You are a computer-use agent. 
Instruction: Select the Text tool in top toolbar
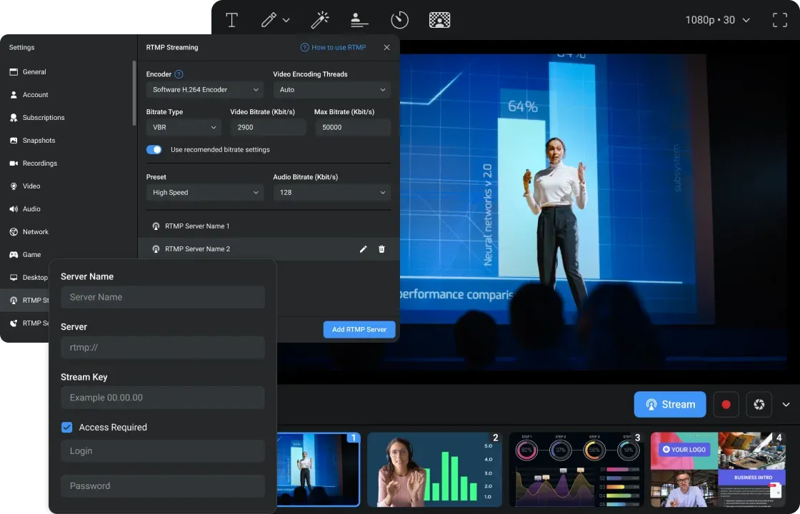231,20
